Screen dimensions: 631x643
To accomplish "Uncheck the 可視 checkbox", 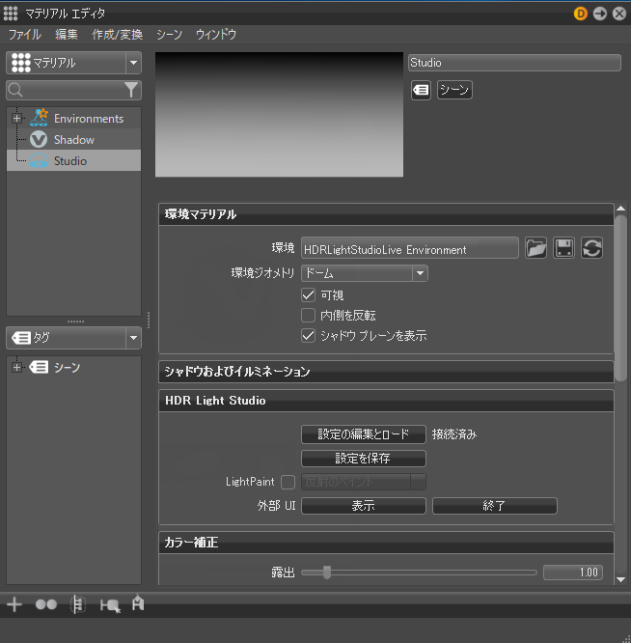I will pos(308,294).
